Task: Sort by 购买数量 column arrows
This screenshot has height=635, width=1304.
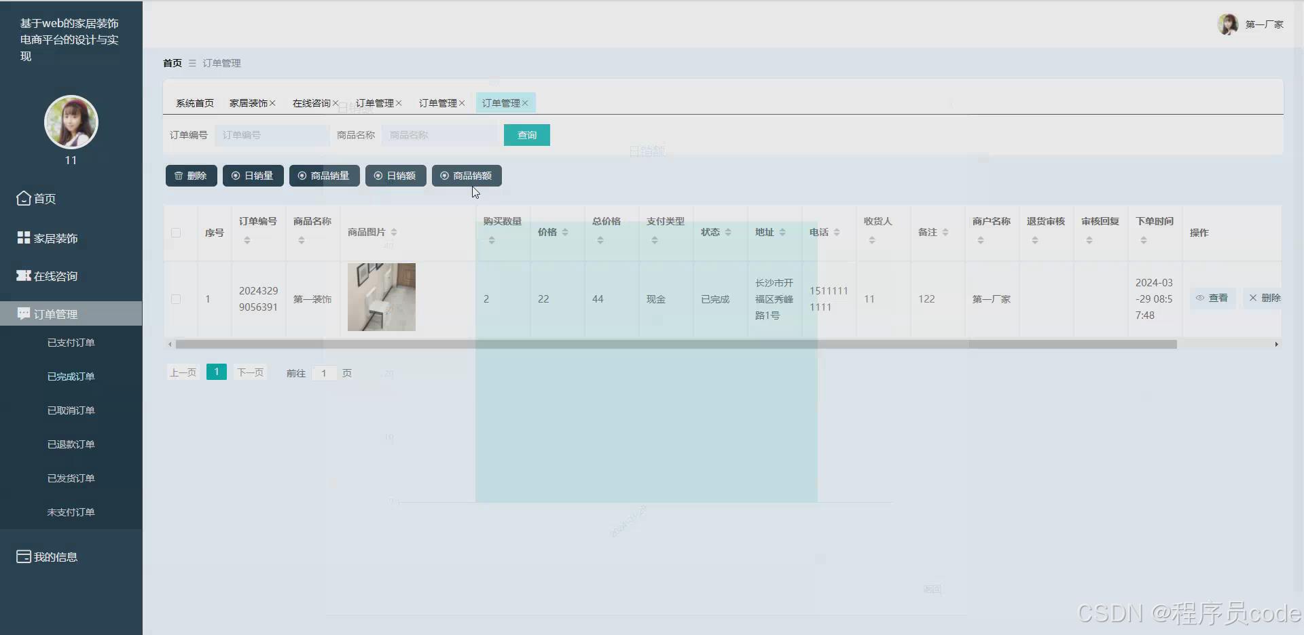Action: pos(492,240)
